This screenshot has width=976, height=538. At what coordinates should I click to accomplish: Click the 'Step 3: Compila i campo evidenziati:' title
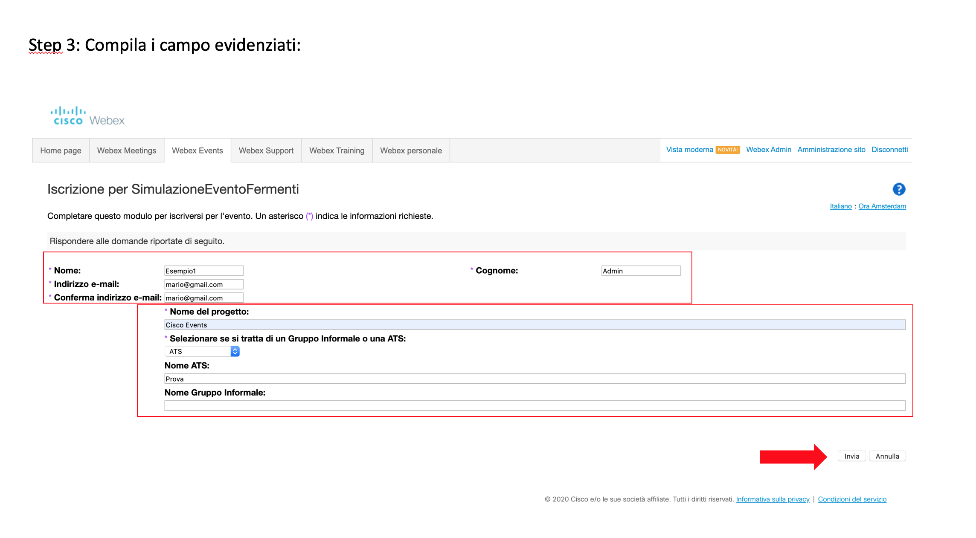(165, 45)
